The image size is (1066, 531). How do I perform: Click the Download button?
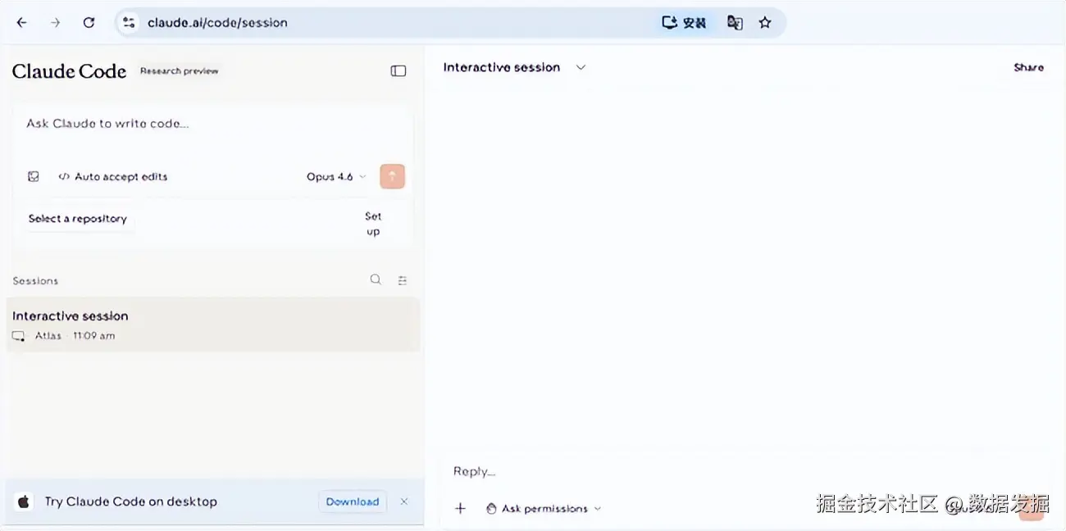pyautogui.click(x=353, y=501)
